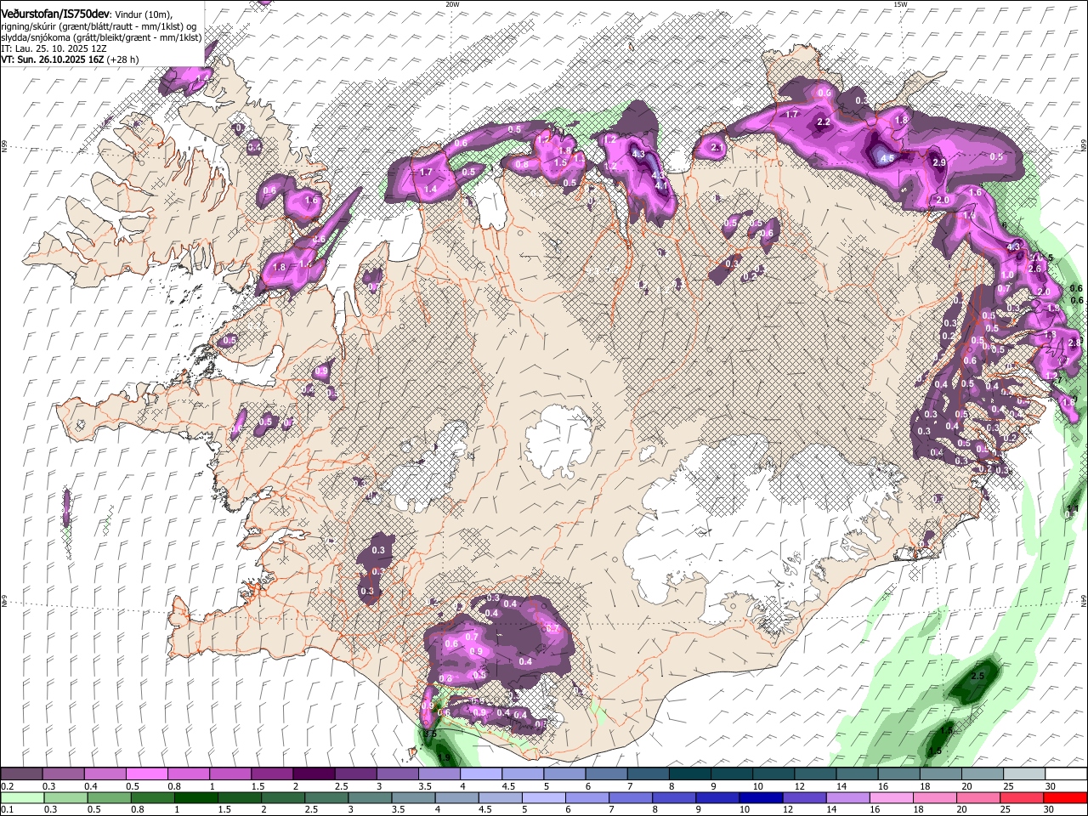This screenshot has height=816, width=1088.
Task: Click the 4.5 snowfall value on the map
Action: 886,158
